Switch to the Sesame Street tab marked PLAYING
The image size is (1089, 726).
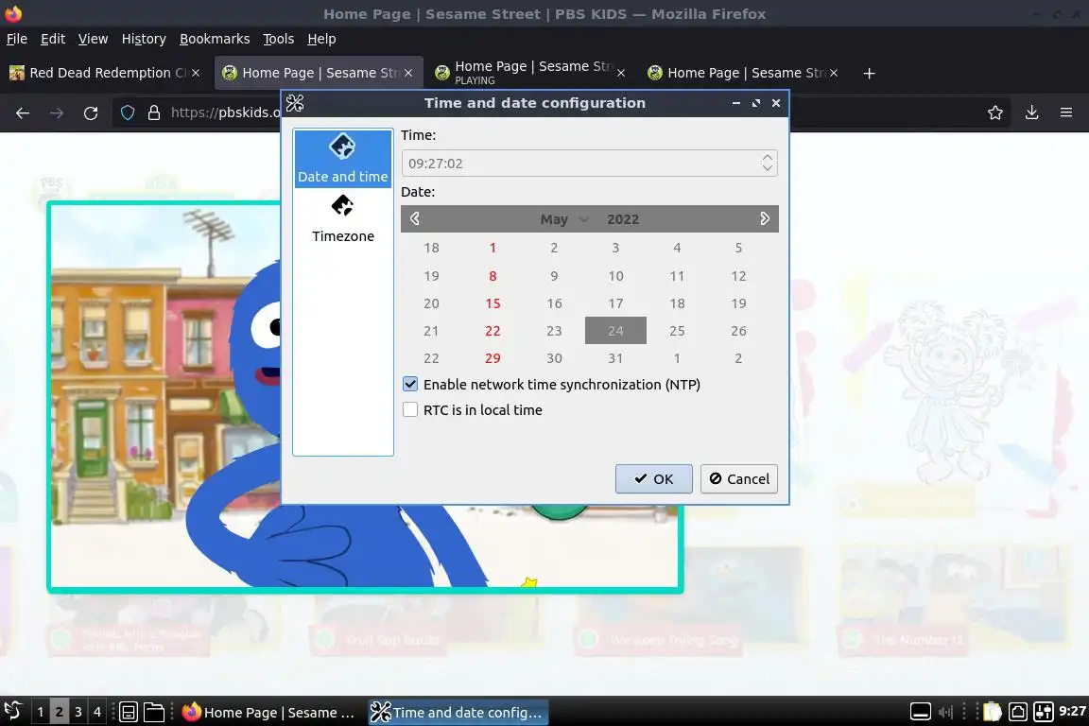(x=529, y=73)
